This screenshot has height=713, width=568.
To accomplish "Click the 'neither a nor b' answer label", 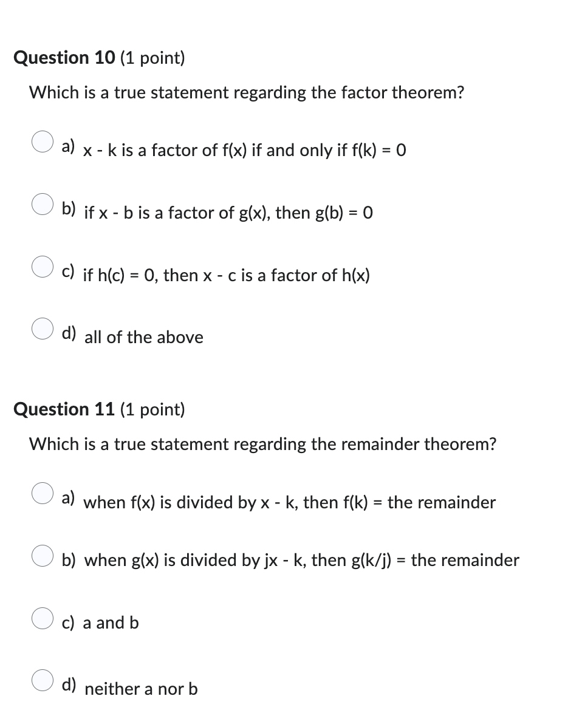I will [x=140, y=688].
